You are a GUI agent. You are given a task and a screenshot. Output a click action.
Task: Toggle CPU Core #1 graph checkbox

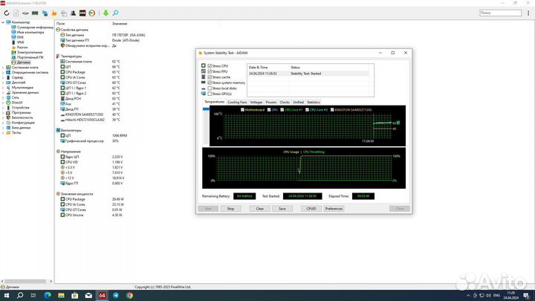pos(282,110)
